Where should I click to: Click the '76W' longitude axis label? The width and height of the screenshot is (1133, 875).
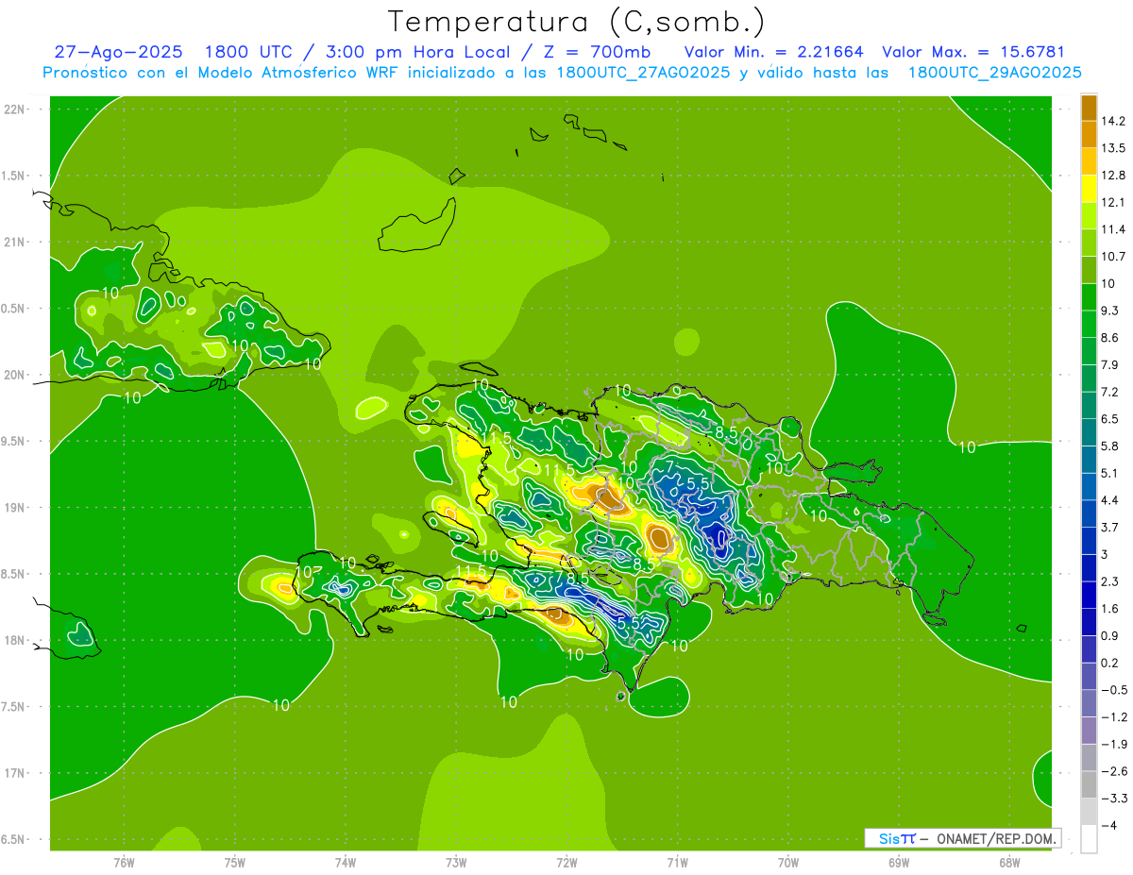124,863
